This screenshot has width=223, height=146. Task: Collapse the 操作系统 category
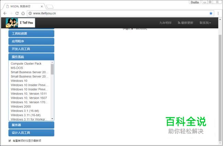click(31, 57)
